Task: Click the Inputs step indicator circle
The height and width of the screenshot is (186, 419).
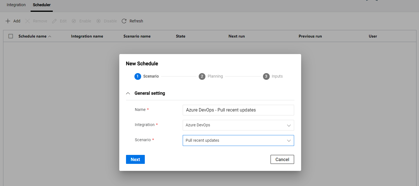Action: (266, 76)
